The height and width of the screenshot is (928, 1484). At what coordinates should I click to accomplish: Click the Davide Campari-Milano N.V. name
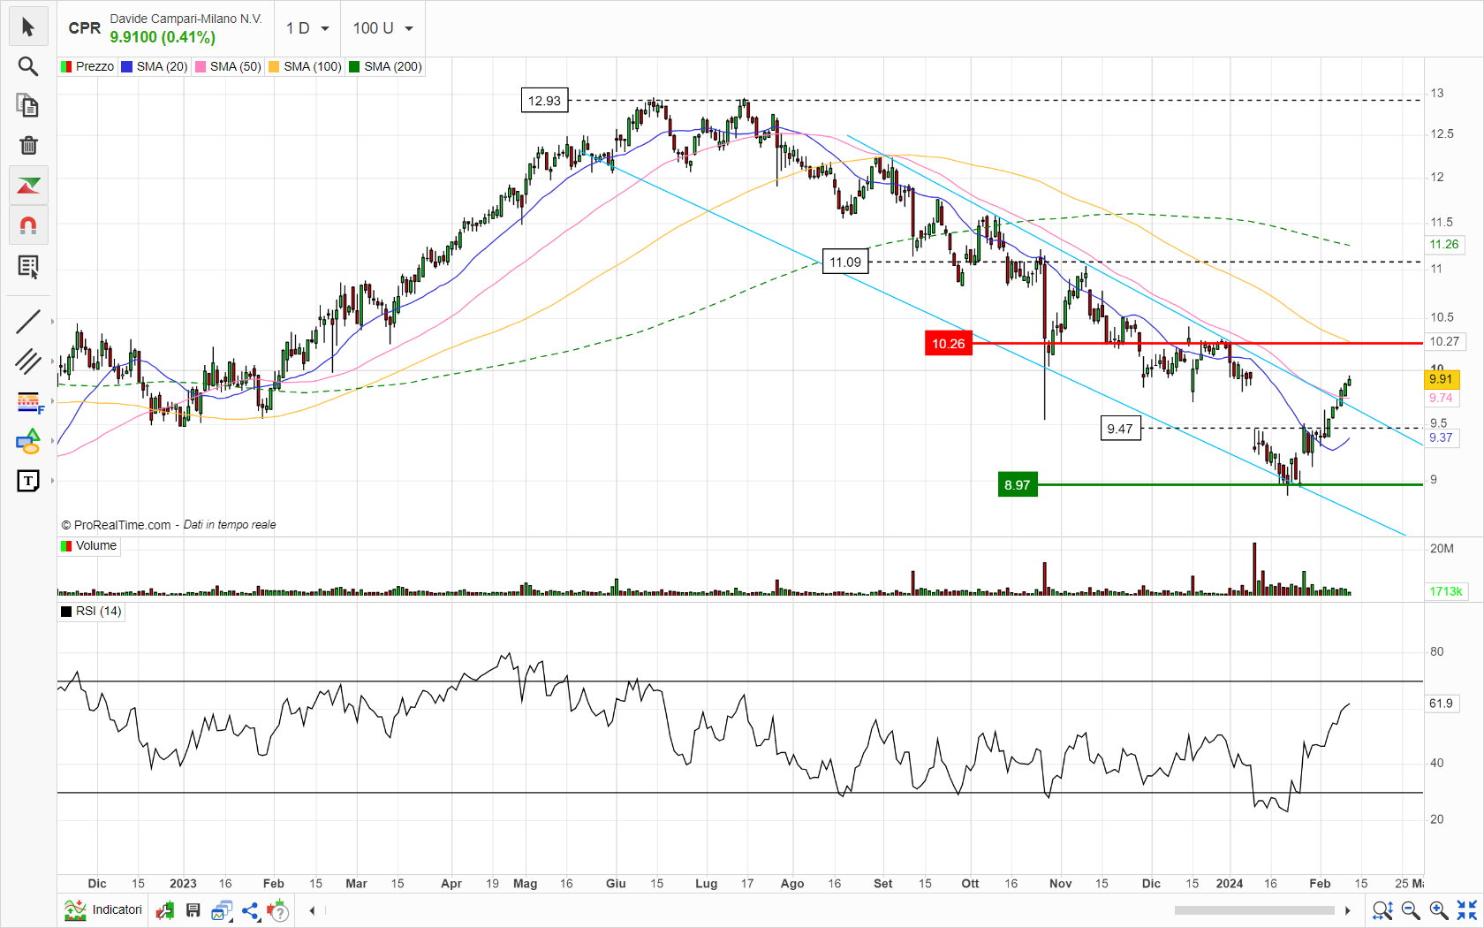pos(186,19)
